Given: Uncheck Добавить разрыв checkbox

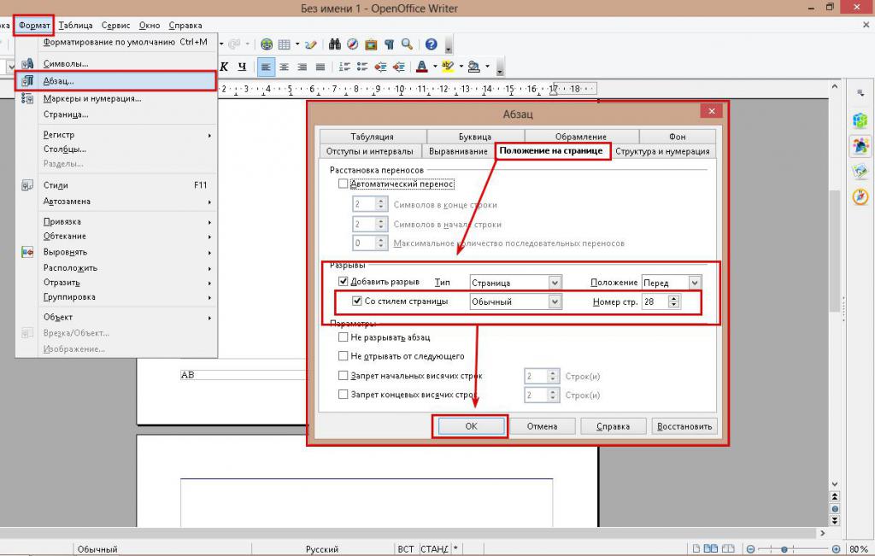Looking at the screenshot, I should [344, 282].
